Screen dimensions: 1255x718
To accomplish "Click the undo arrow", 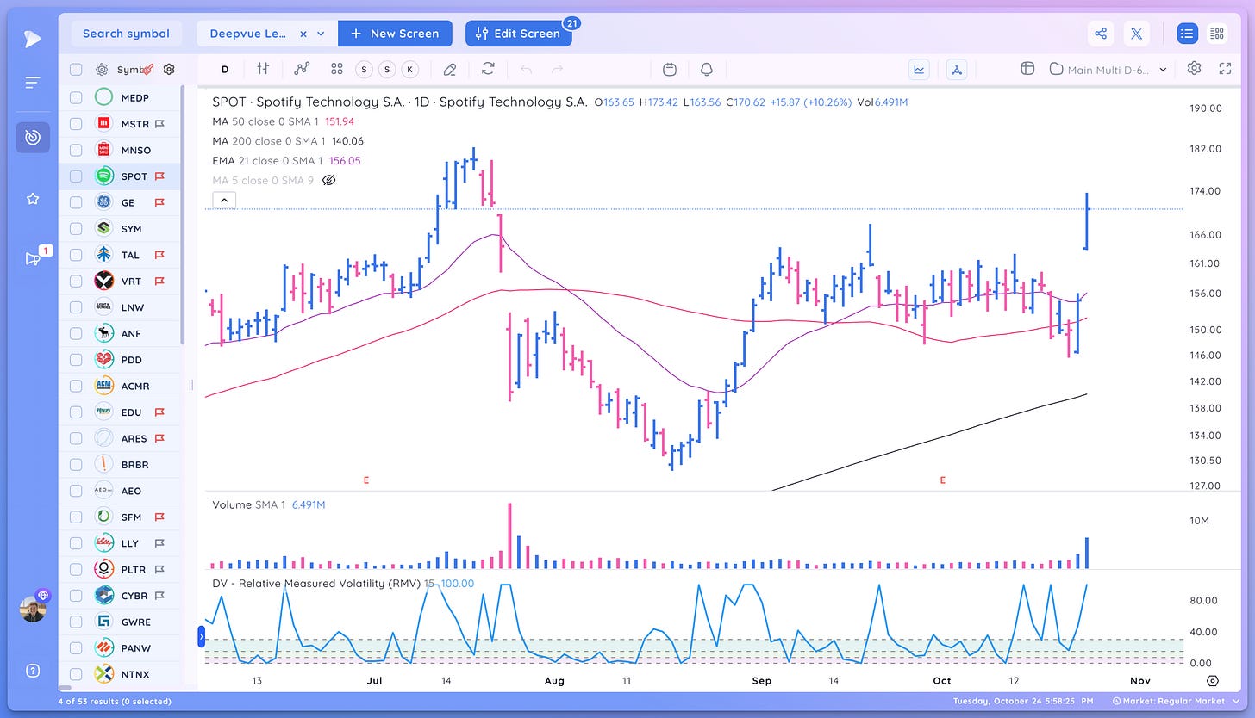I will click(x=527, y=69).
